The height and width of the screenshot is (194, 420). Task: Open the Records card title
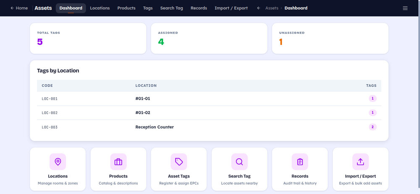pos(300,176)
